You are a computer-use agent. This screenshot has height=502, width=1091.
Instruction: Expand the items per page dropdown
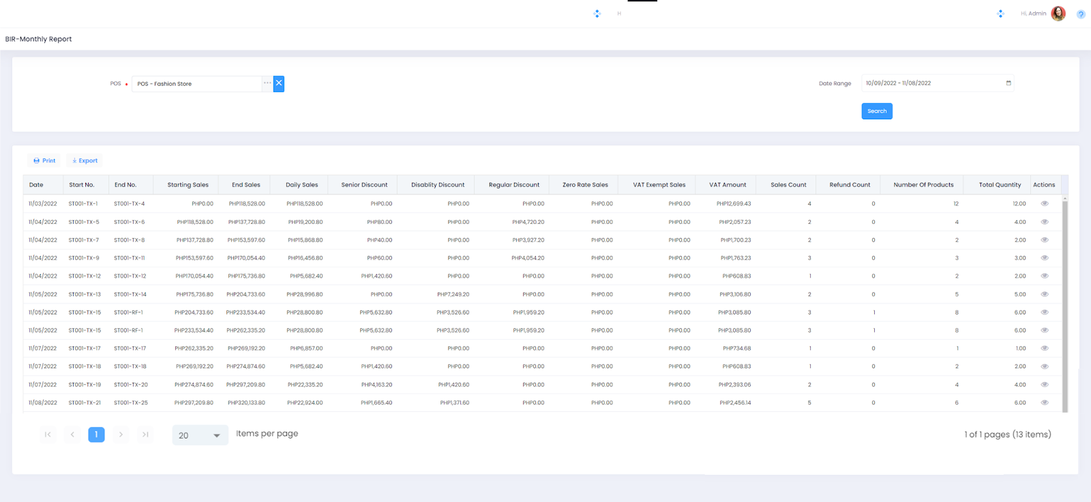pos(216,436)
